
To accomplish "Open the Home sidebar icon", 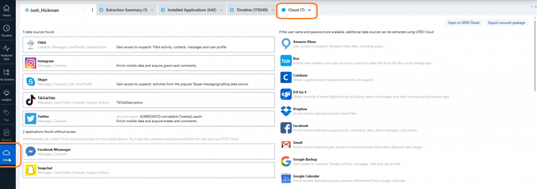I will [6, 11].
